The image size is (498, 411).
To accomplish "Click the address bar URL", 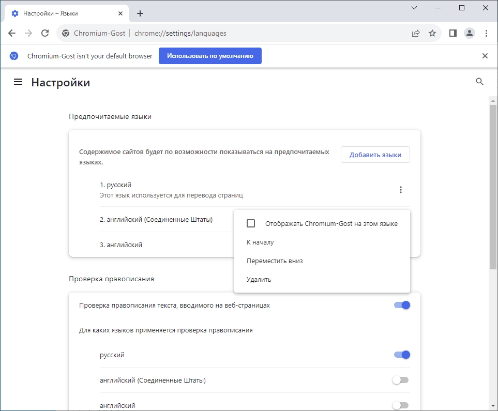I will [180, 33].
